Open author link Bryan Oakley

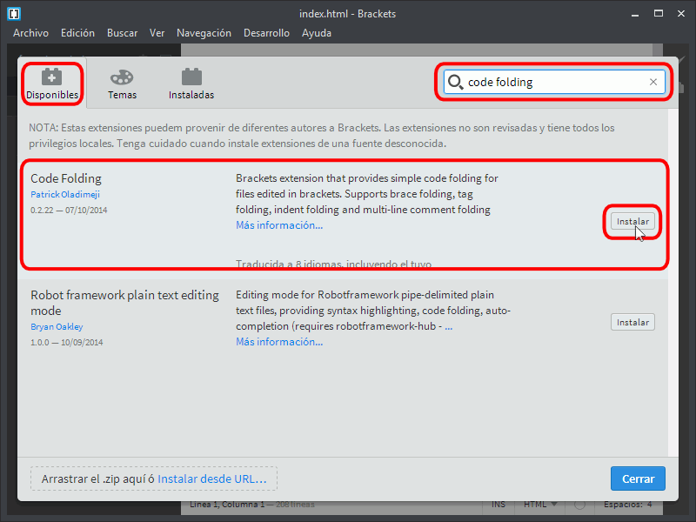(x=57, y=327)
